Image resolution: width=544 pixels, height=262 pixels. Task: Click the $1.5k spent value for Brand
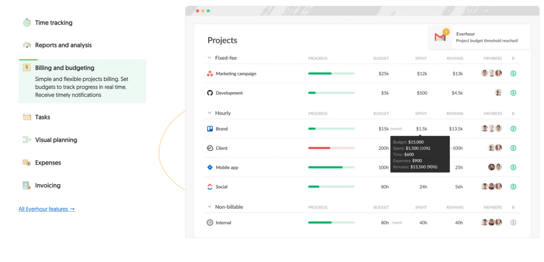(x=422, y=129)
